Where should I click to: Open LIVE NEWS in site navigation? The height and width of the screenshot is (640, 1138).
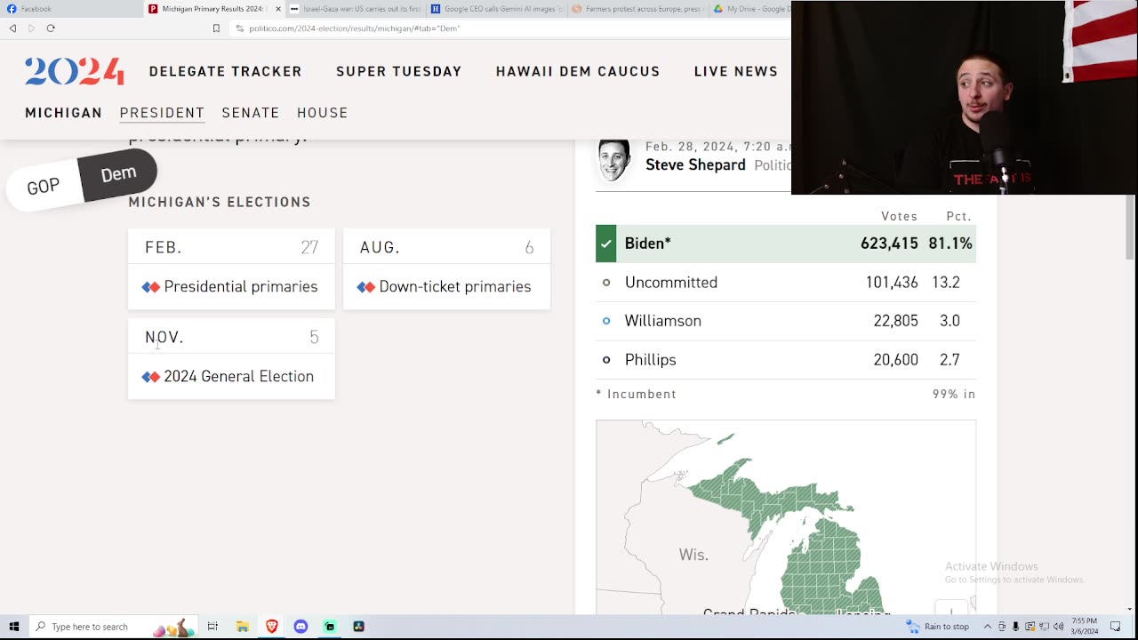pos(736,71)
